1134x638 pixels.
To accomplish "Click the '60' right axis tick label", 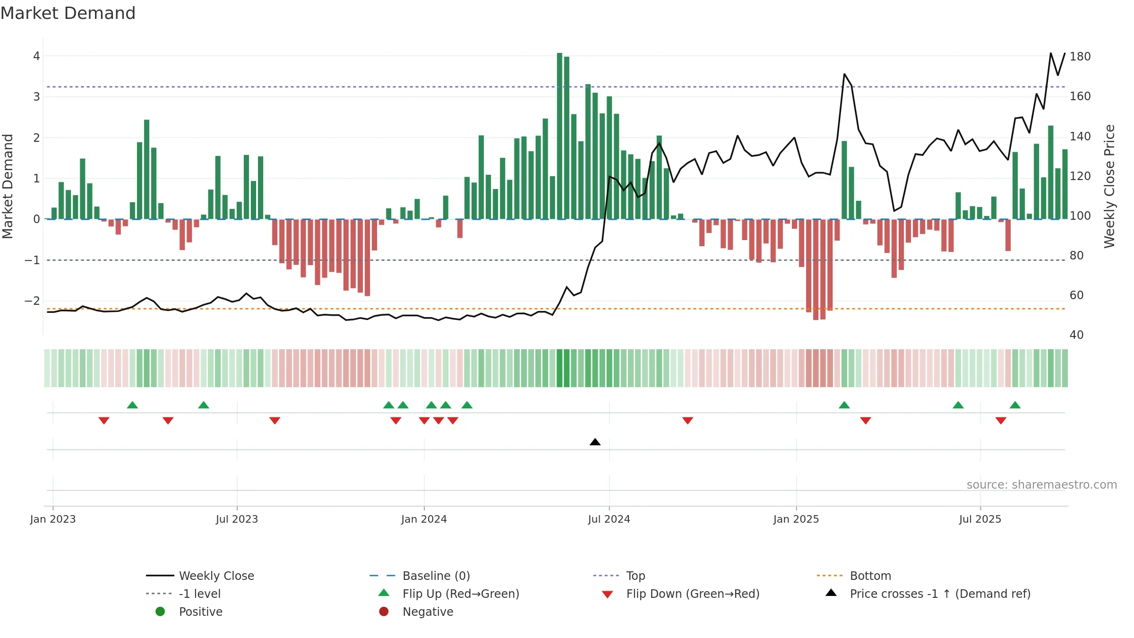I will [1077, 295].
